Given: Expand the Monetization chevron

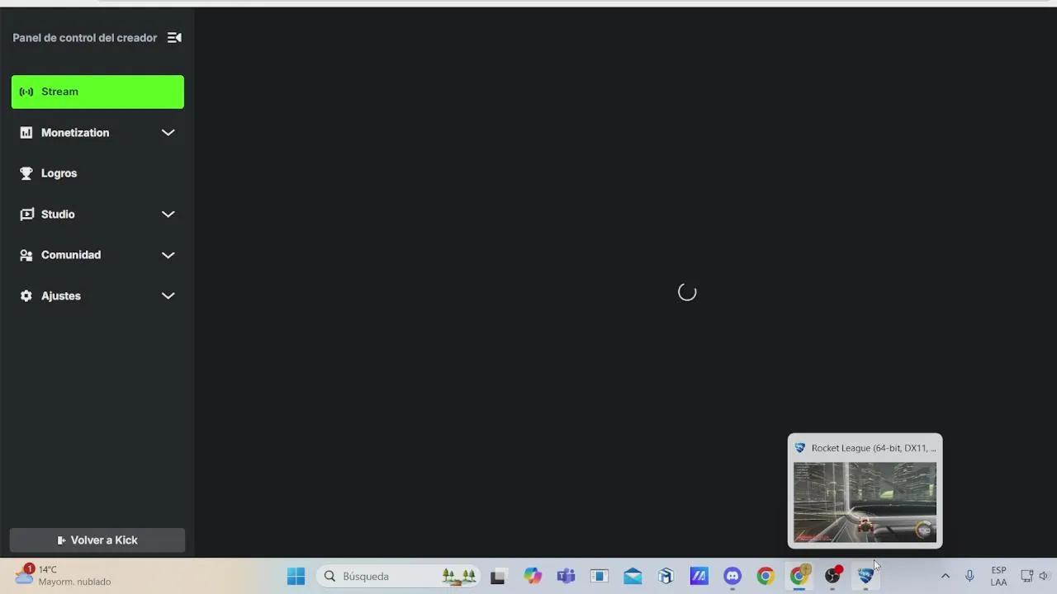Looking at the screenshot, I should click(168, 132).
